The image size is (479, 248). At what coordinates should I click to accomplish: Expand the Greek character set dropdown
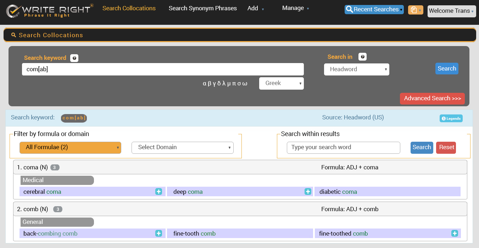click(x=281, y=83)
